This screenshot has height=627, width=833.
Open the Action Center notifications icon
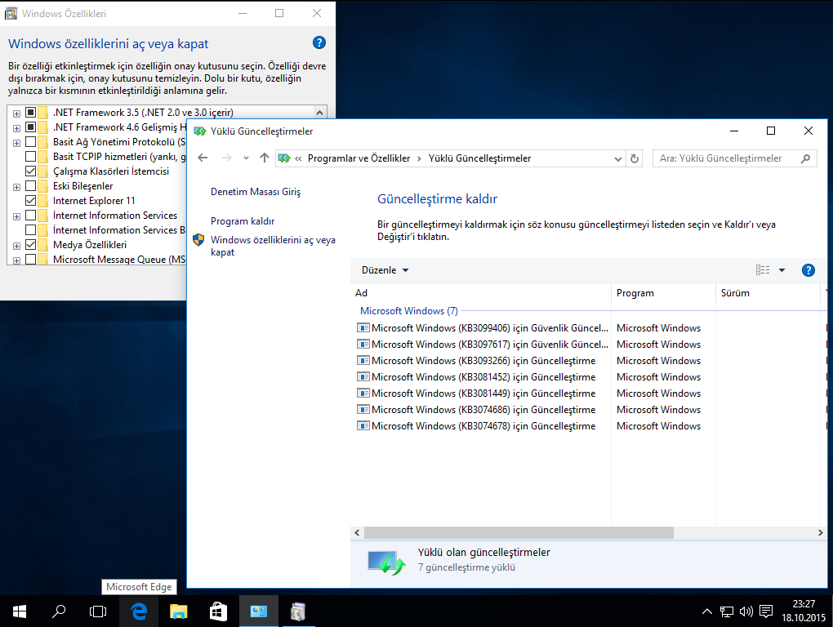766,612
